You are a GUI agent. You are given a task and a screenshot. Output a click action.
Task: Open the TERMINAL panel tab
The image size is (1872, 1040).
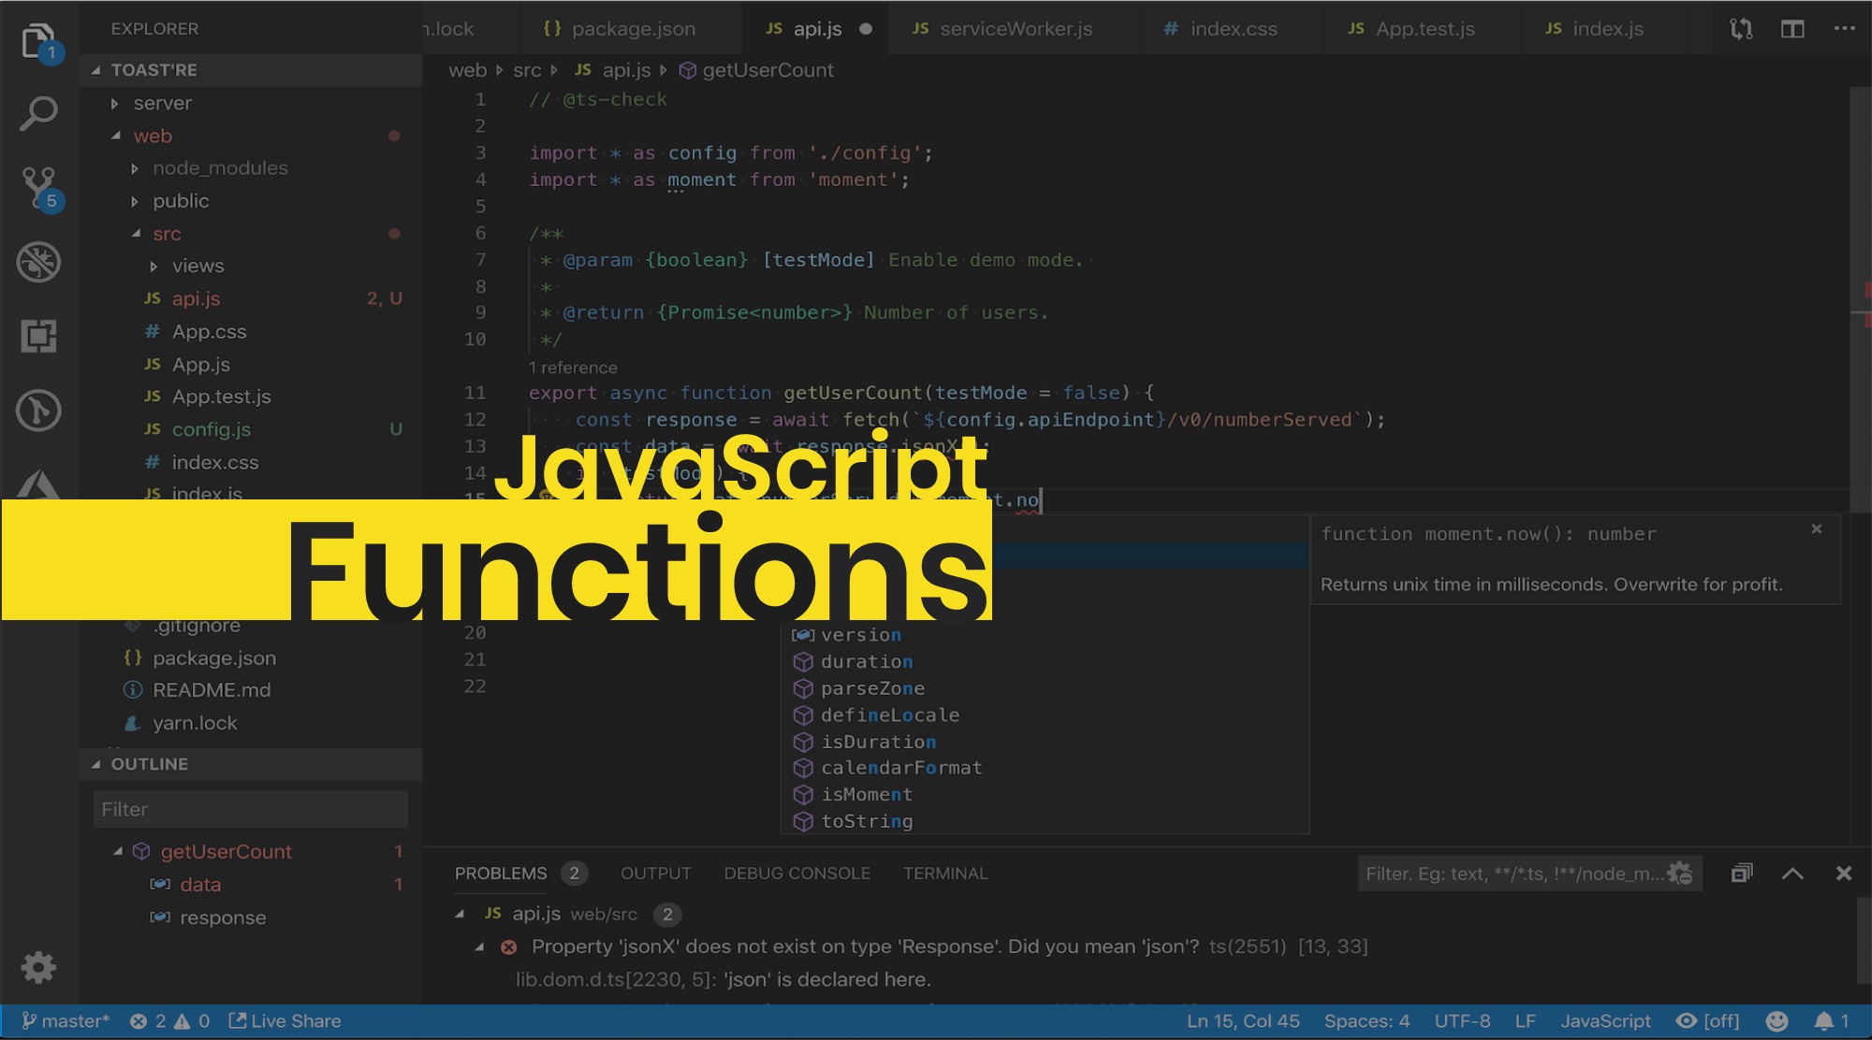click(944, 874)
